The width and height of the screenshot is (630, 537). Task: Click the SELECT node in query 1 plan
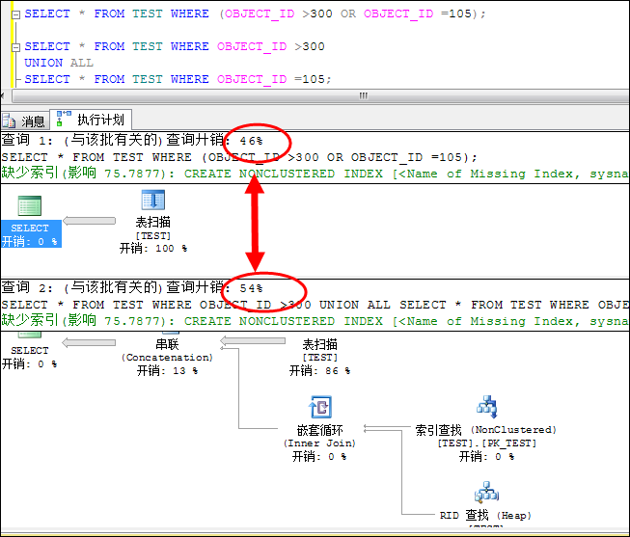coord(30,206)
